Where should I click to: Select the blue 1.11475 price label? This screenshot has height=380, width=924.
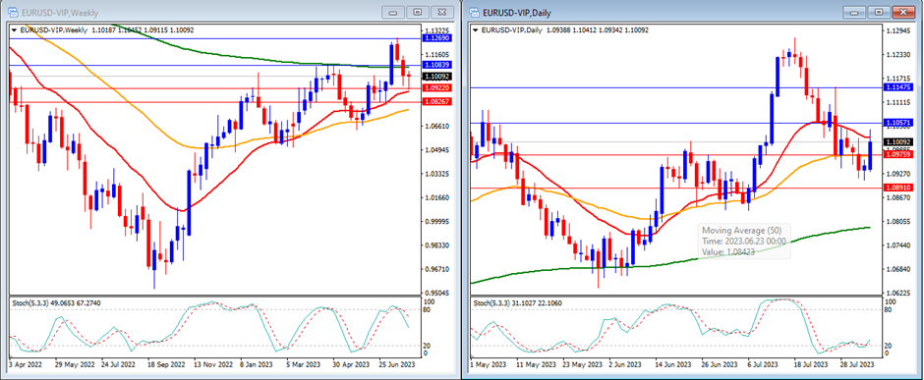coord(898,87)
